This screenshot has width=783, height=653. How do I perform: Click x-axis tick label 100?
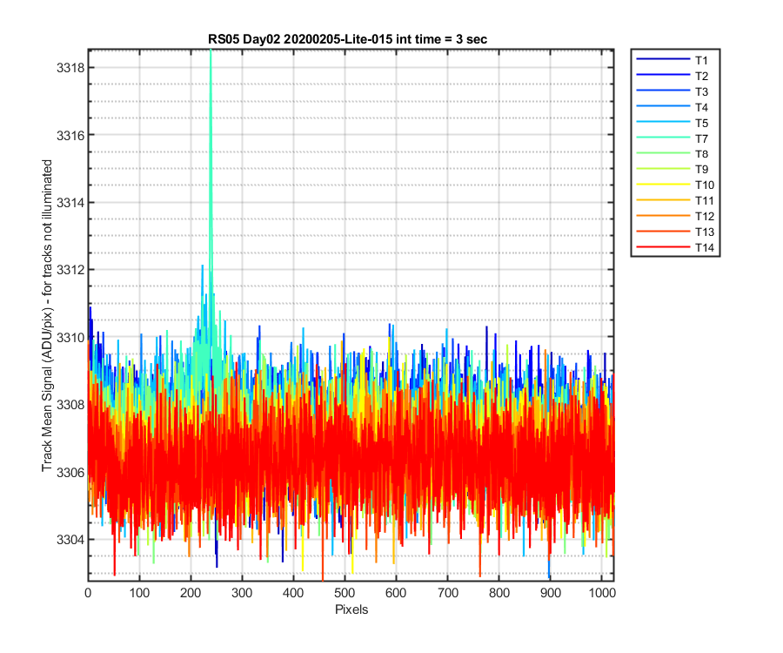click(x=139, y=593)
